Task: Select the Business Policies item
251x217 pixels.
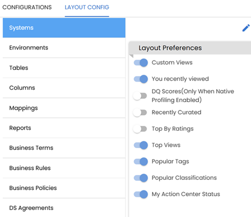Action: coord(64,188)
